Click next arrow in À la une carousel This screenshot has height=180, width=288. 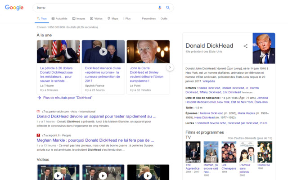click(x=170, y=67)
